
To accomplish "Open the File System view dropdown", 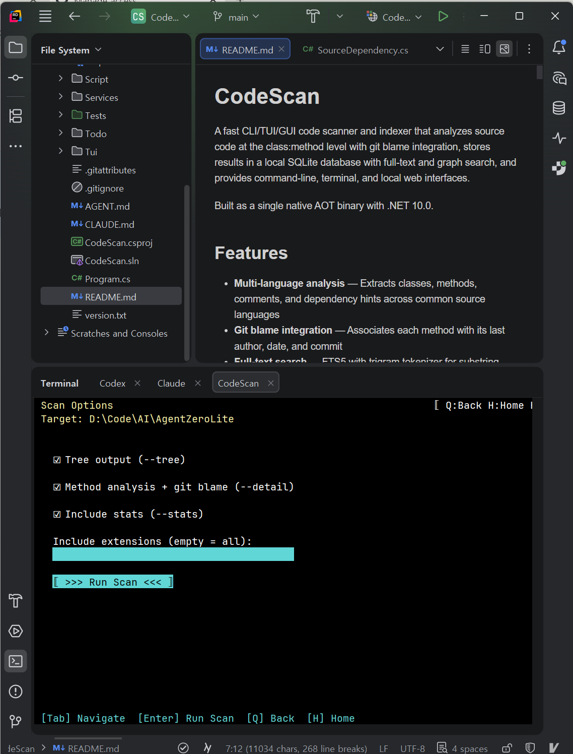I will tap(71, 50).
